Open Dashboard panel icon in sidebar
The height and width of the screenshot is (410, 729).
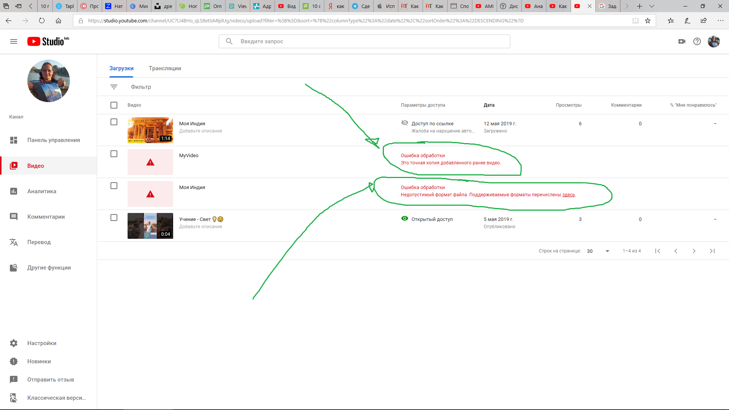[x=14, y=140]
